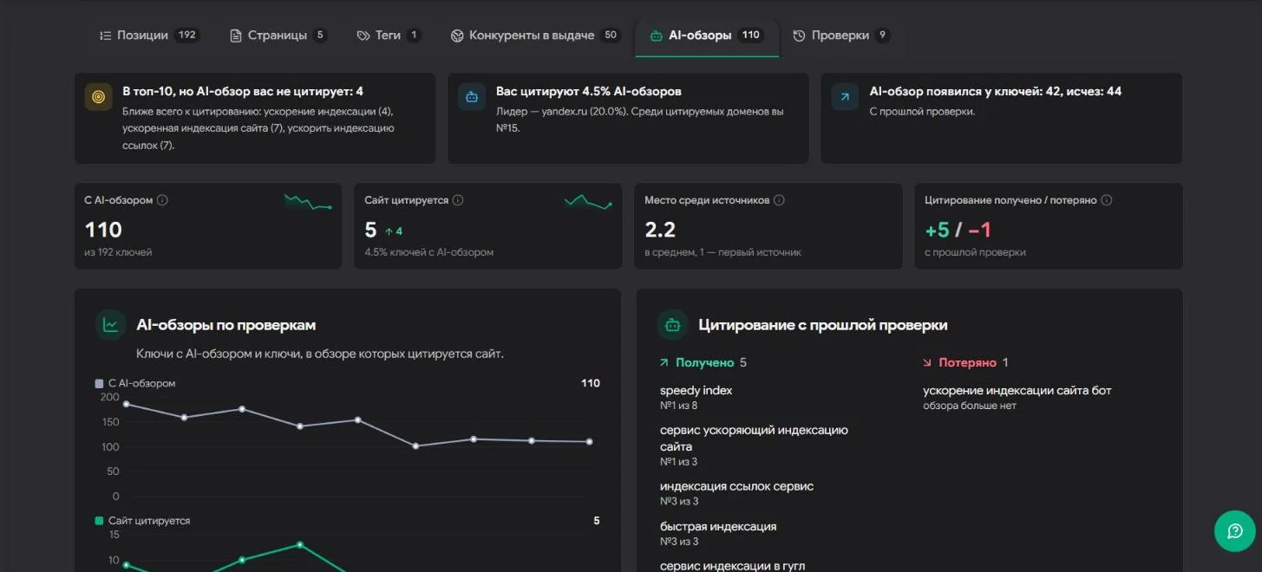
Task: Open the info tooltip for 'Место среди источников'
Action: (x=779, y=200)
